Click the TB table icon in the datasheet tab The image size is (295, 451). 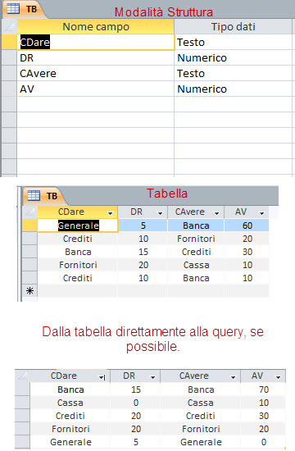pos(34,195)
